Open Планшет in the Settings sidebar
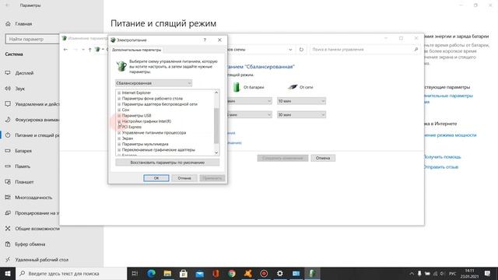Image resolution: width=498 pixels, height=280 pixels. click(x=24, y=182)
